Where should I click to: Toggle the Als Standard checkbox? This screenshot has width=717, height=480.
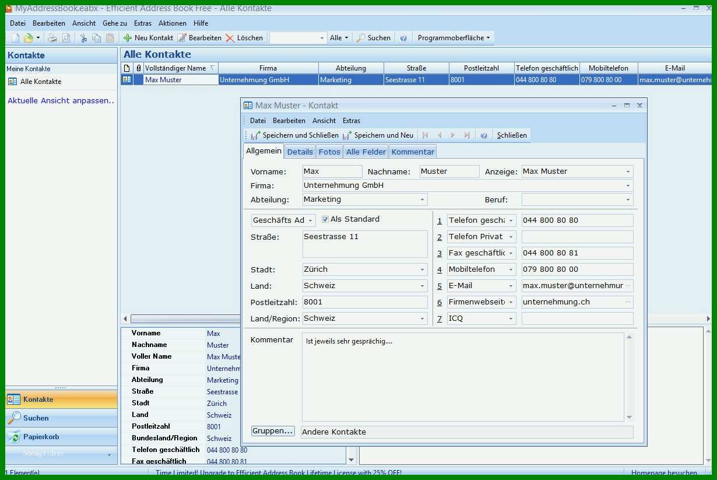point(325,220)
